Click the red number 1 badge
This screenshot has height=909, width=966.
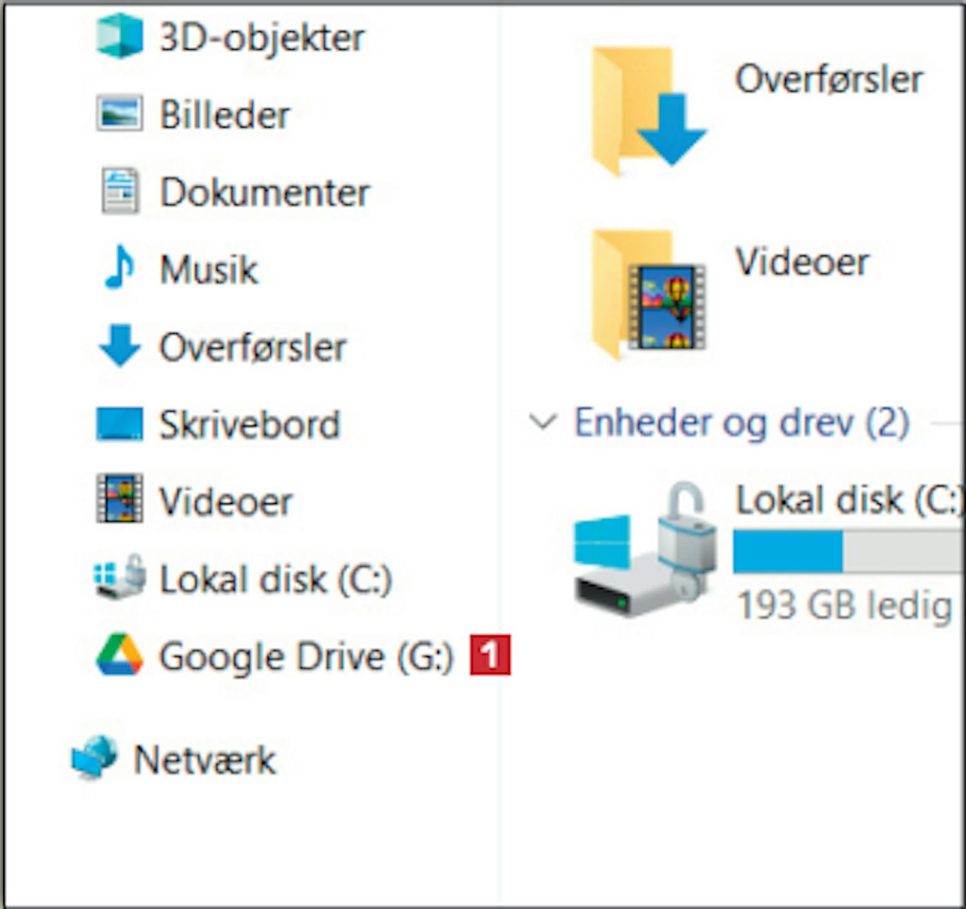[490, 655]
